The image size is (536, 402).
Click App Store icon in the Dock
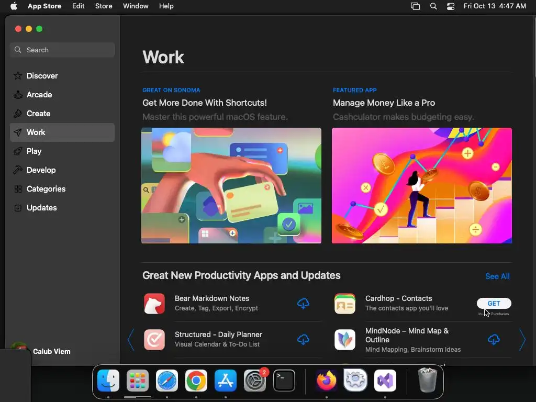click(x=226, y=381)
